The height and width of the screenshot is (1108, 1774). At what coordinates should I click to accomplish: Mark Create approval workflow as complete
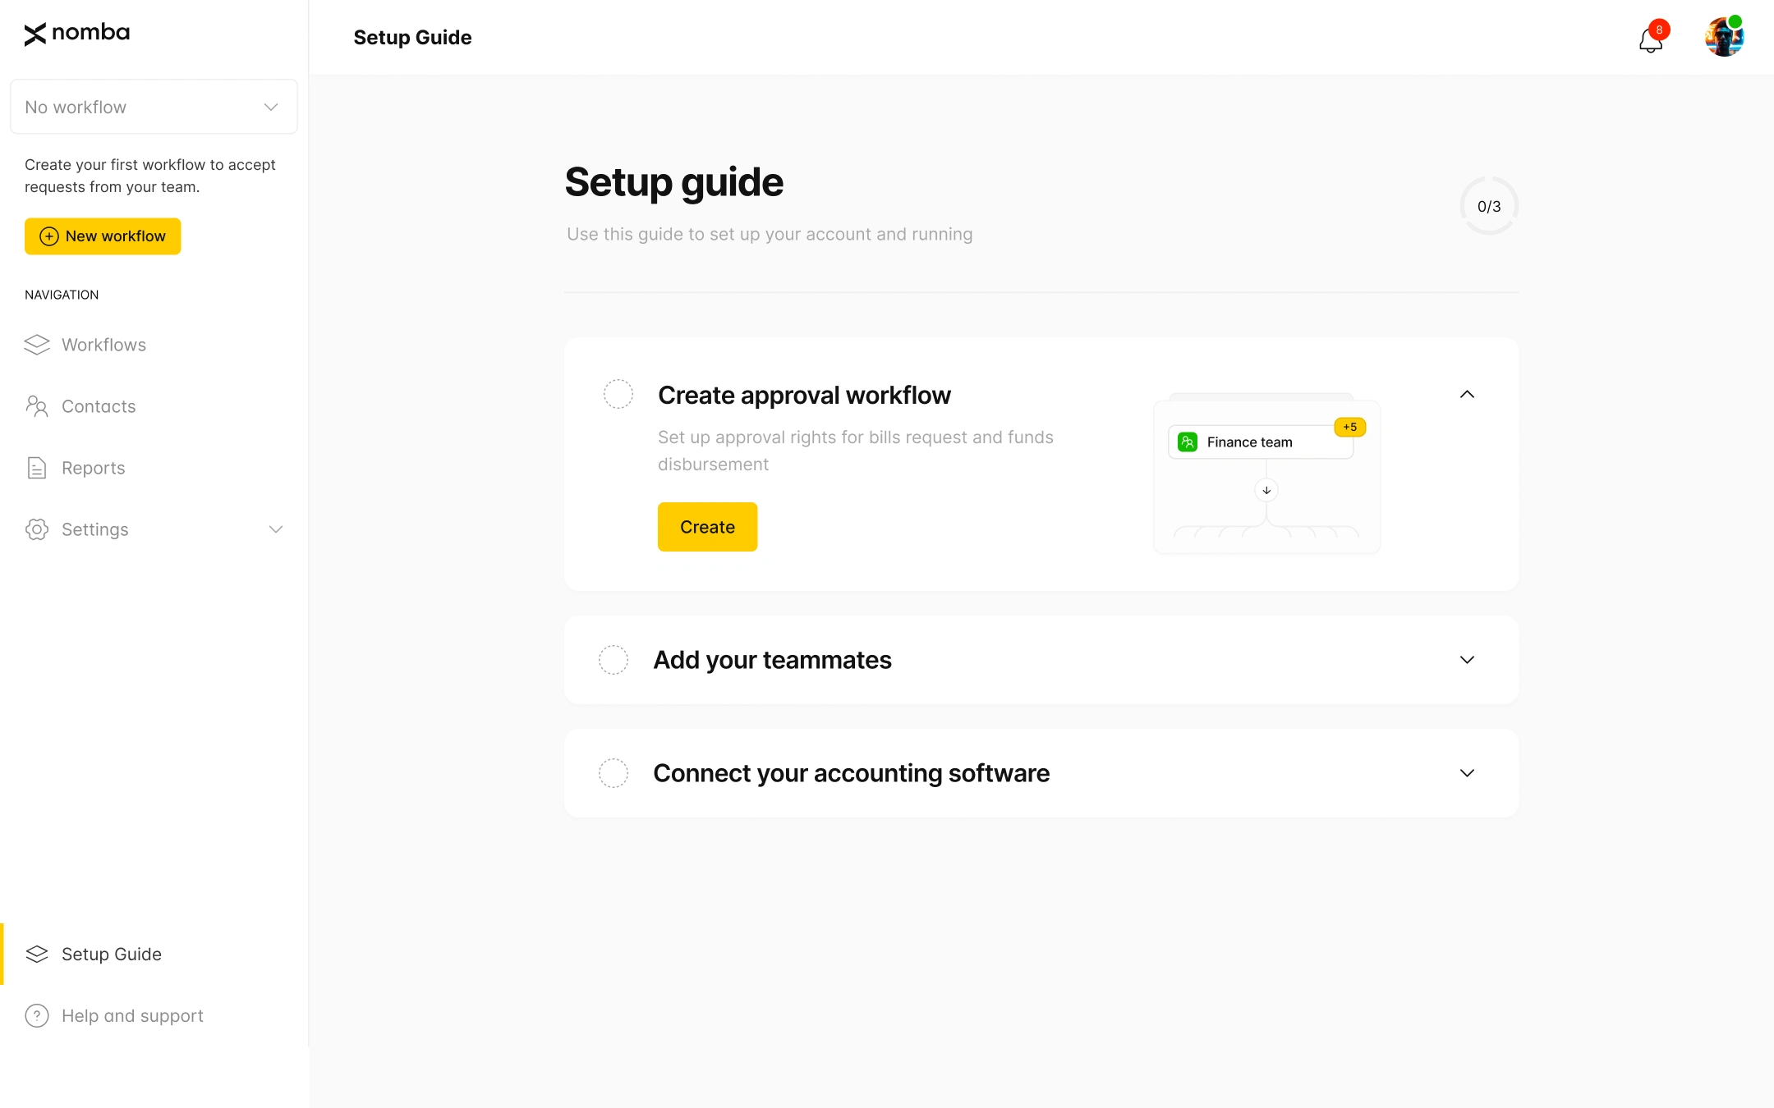618,394
